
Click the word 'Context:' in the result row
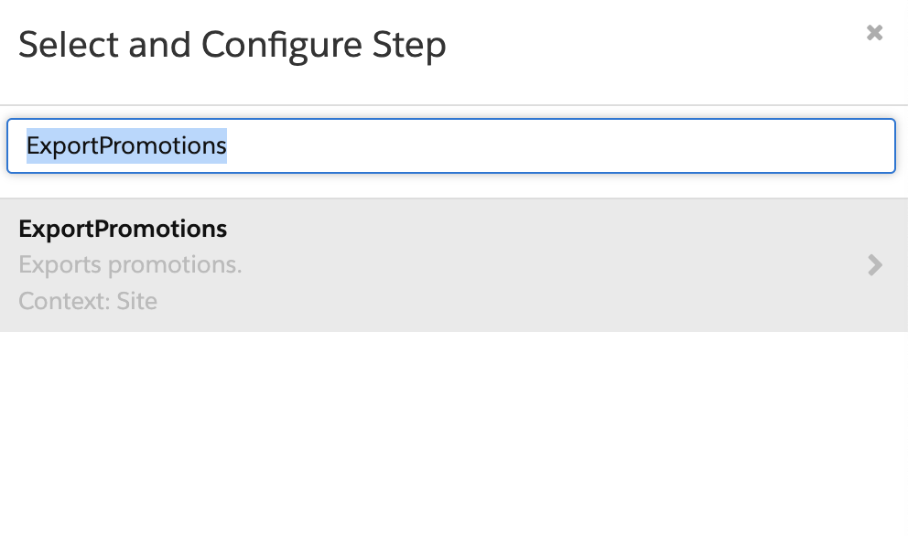64,301
